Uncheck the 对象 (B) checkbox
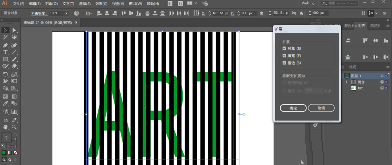 point(284,48)
